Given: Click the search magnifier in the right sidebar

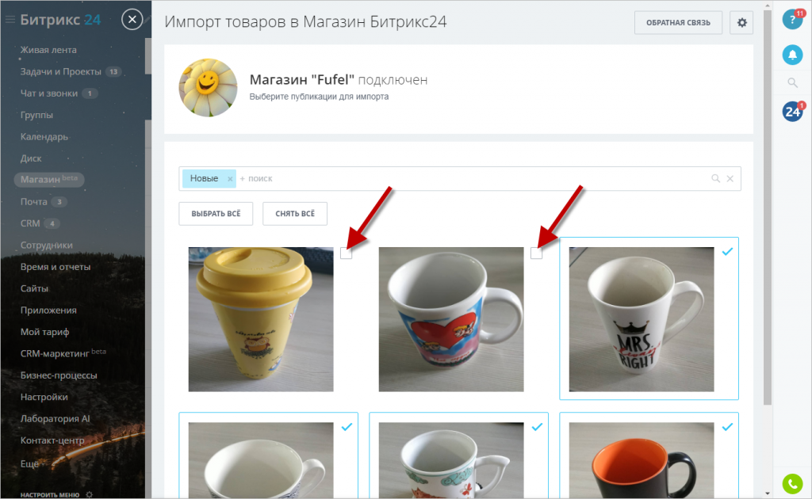Looking at the screenshot, I should pos(792,82).
